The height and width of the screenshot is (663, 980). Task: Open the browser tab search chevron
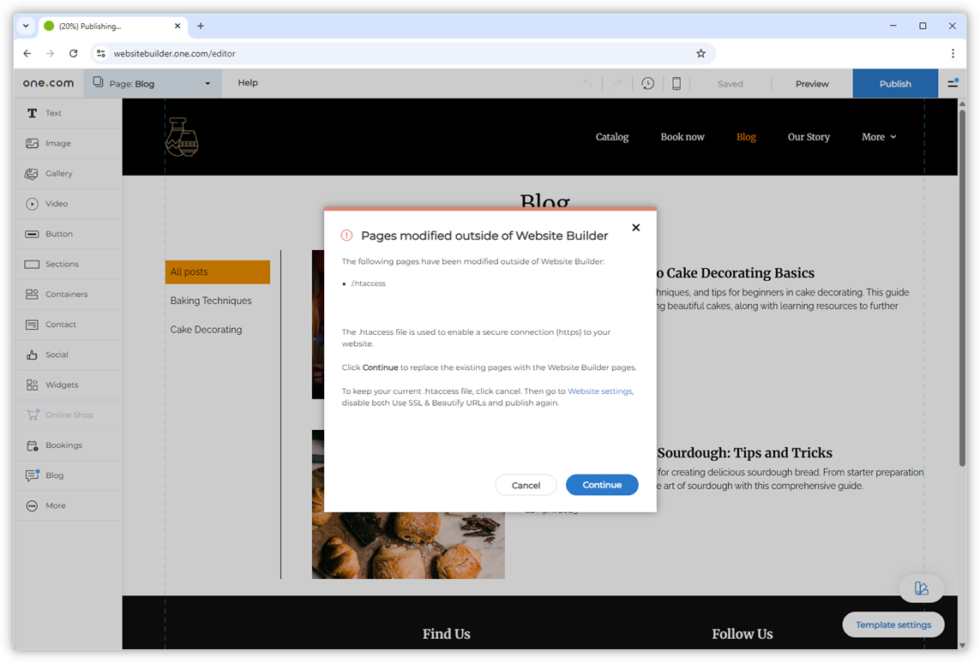tap(25, 26)
